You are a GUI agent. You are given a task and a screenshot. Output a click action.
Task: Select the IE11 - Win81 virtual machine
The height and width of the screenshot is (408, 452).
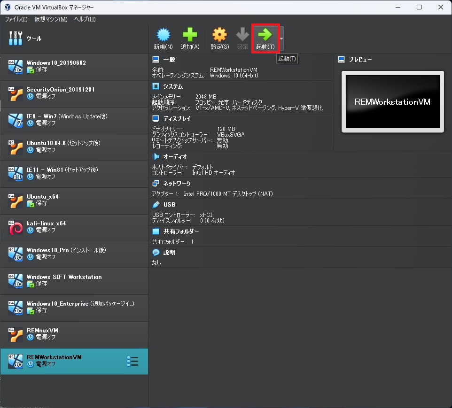[x=74, y=174]
